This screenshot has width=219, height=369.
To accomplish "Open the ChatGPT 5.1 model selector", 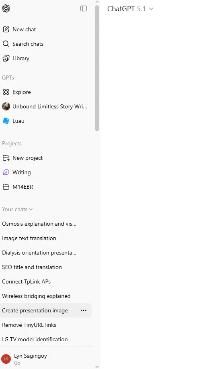I will coord(130,9).
